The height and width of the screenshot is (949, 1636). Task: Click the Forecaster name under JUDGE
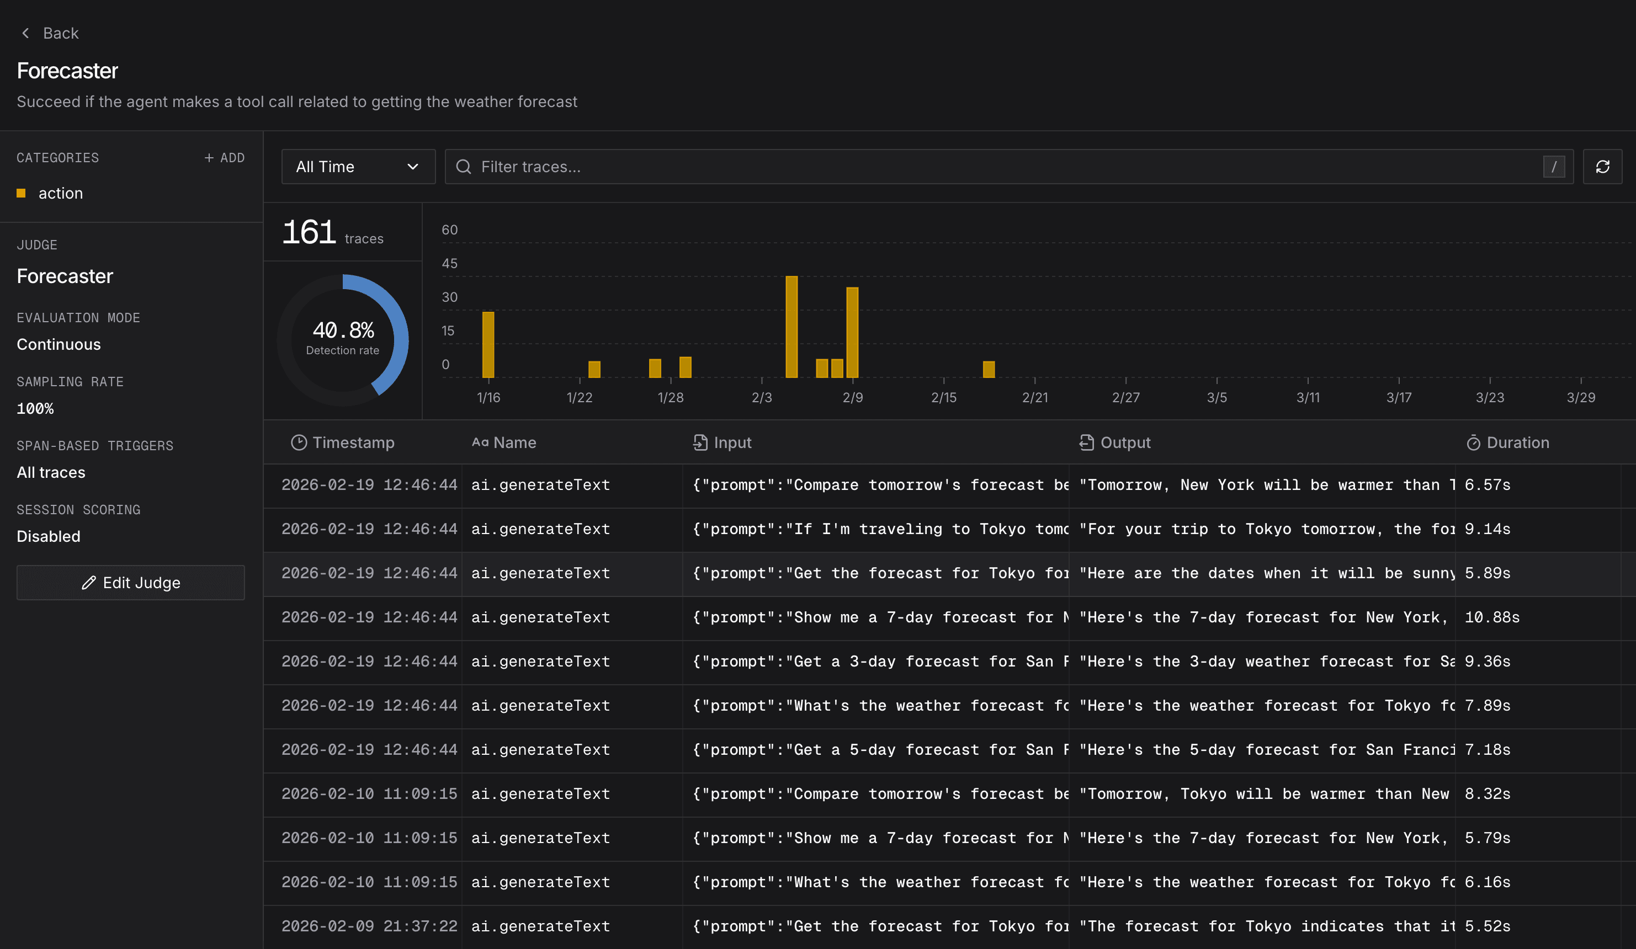pos(64,276)
